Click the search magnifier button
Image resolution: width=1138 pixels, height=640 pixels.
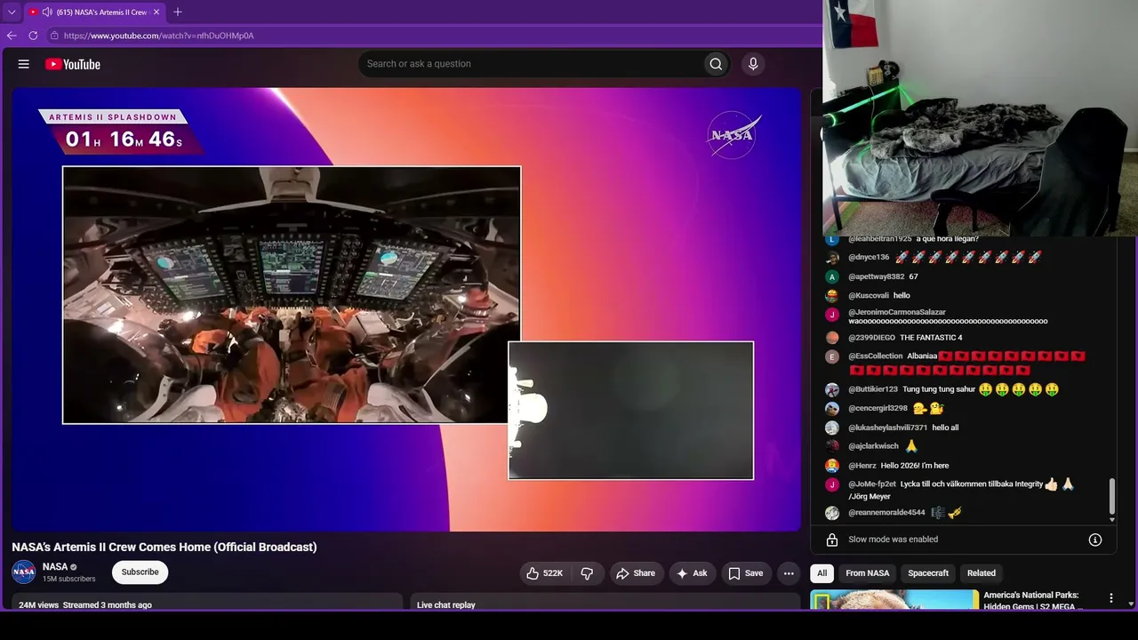point(716,64)
